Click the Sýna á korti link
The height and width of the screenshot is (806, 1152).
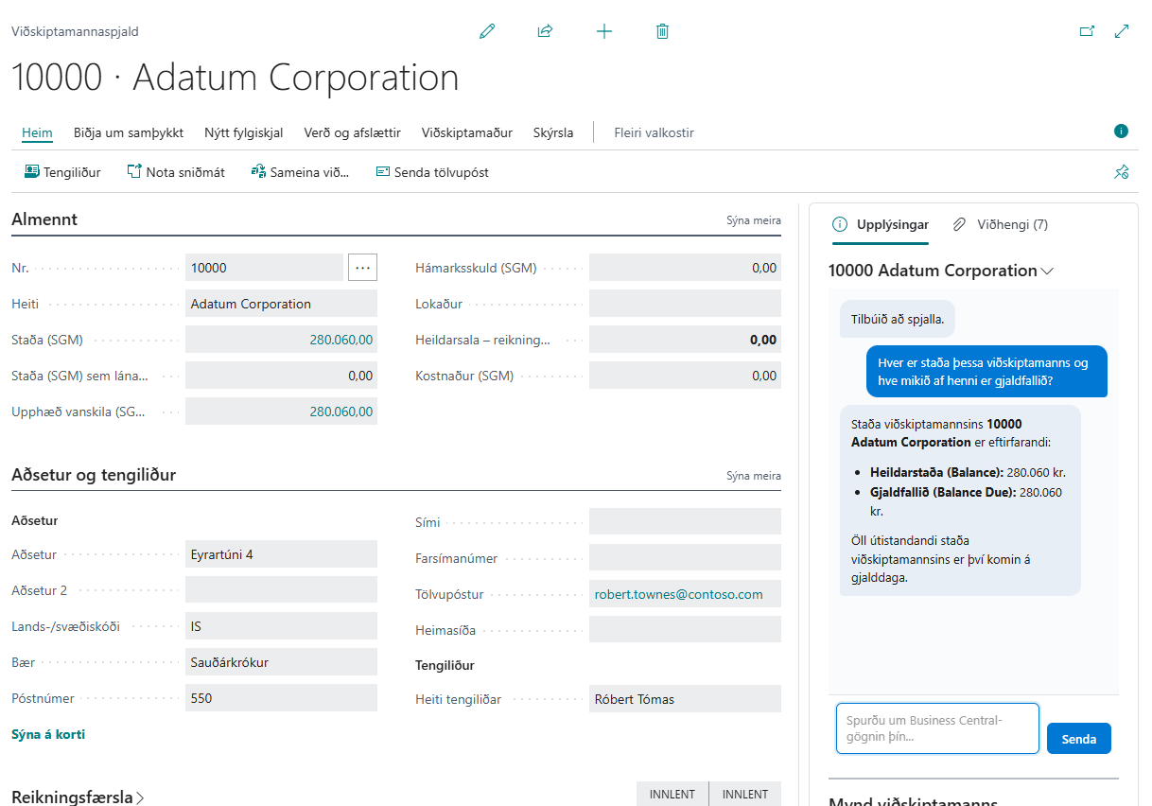click(x=48, y=734)
